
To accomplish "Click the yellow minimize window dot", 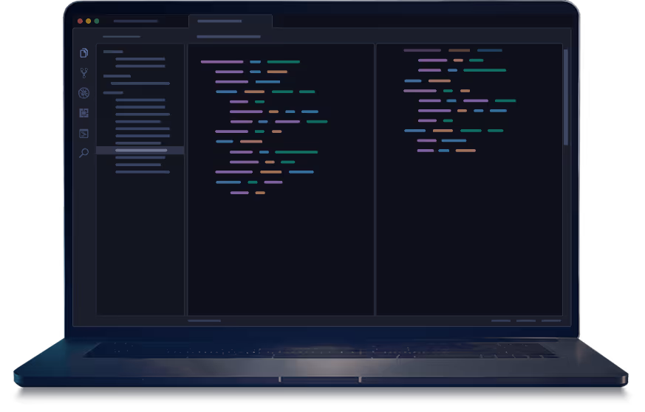I will coord(88,21).
